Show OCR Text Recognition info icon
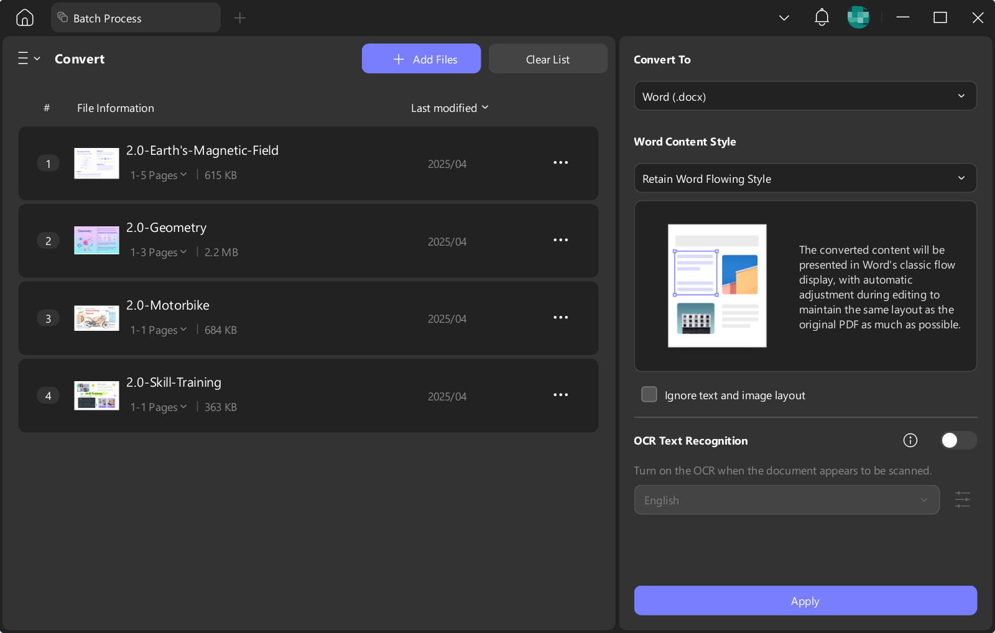This screenshot has height=633, width=995. [910, 440]
